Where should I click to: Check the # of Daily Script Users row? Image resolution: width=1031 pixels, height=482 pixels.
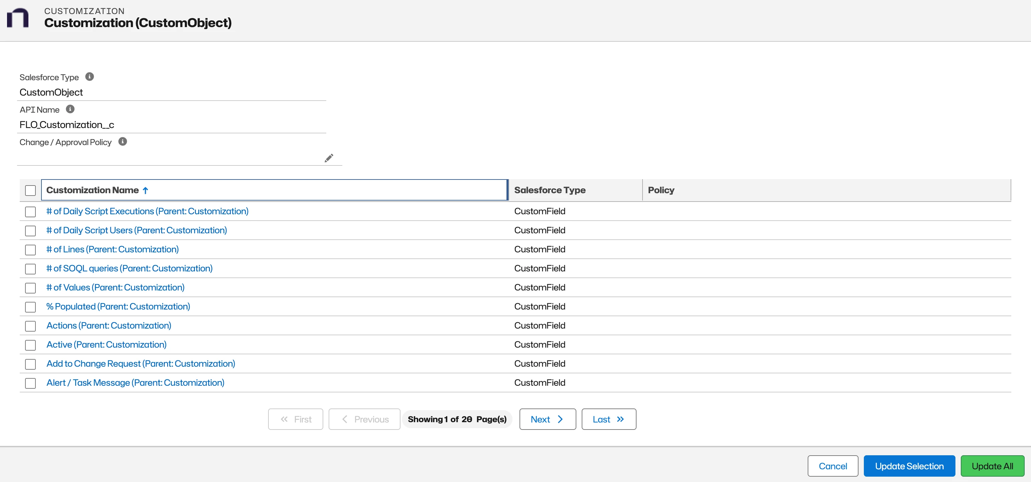tap(30, 231)
